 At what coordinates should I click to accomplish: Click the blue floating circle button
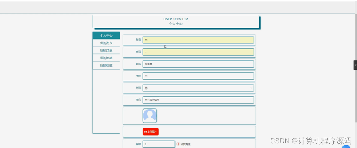(x=346, y=146)
